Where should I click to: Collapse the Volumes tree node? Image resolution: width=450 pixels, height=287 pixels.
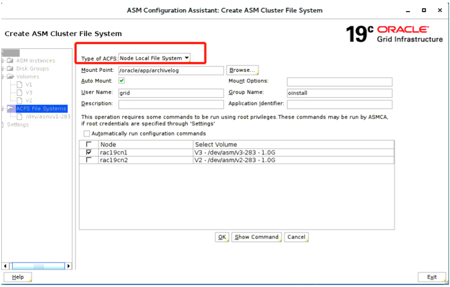pyautogui.click(x=2, y=76)
